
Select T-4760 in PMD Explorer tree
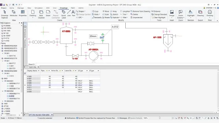pos(6,41)
